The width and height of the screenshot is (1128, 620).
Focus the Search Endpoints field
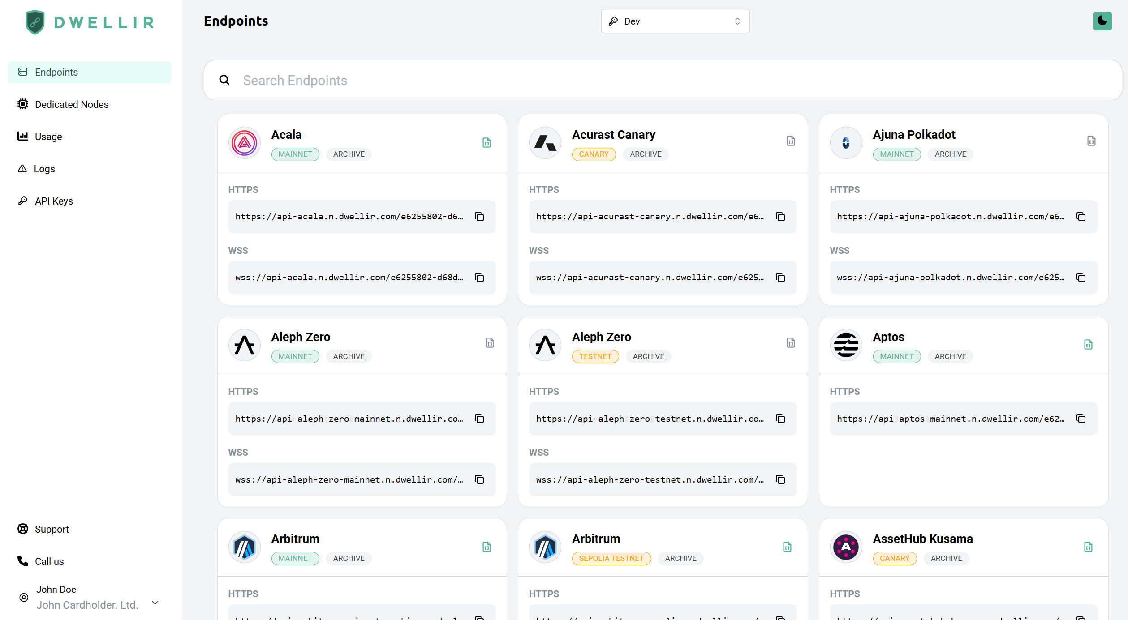click(x=663, y=80)
